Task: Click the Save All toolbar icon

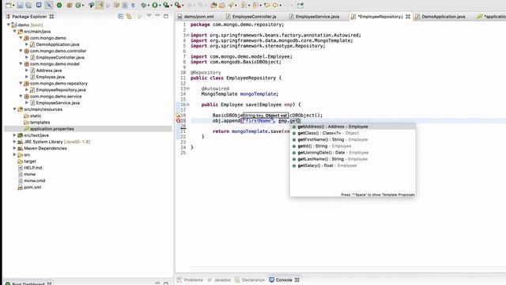Action: pos(28,6)
